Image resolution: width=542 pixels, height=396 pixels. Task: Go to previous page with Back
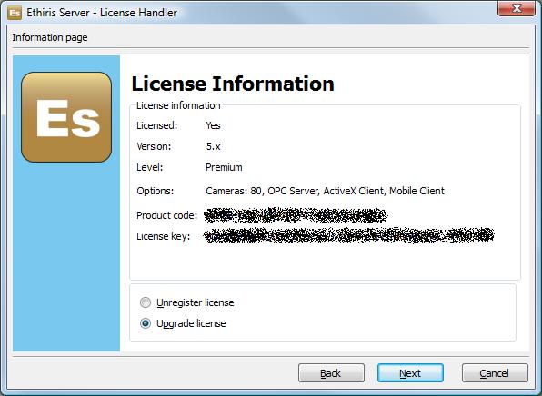331,373
